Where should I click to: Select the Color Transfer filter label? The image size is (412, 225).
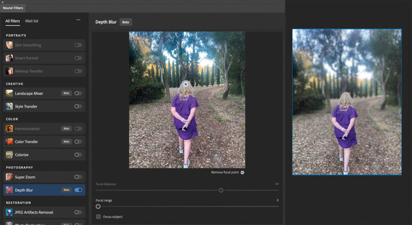26,141
